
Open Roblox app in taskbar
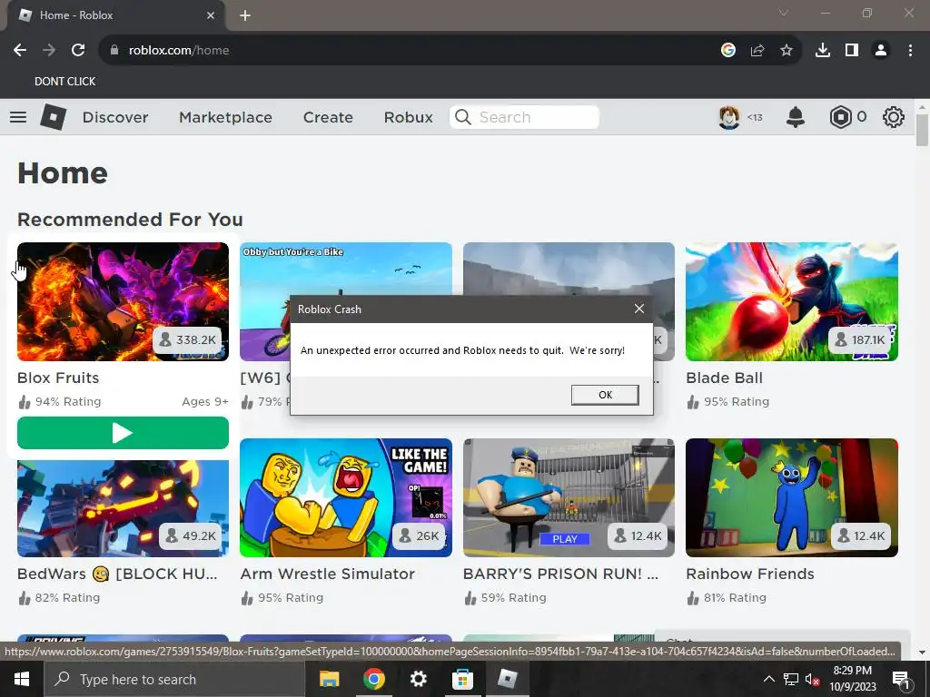(507, 679)
